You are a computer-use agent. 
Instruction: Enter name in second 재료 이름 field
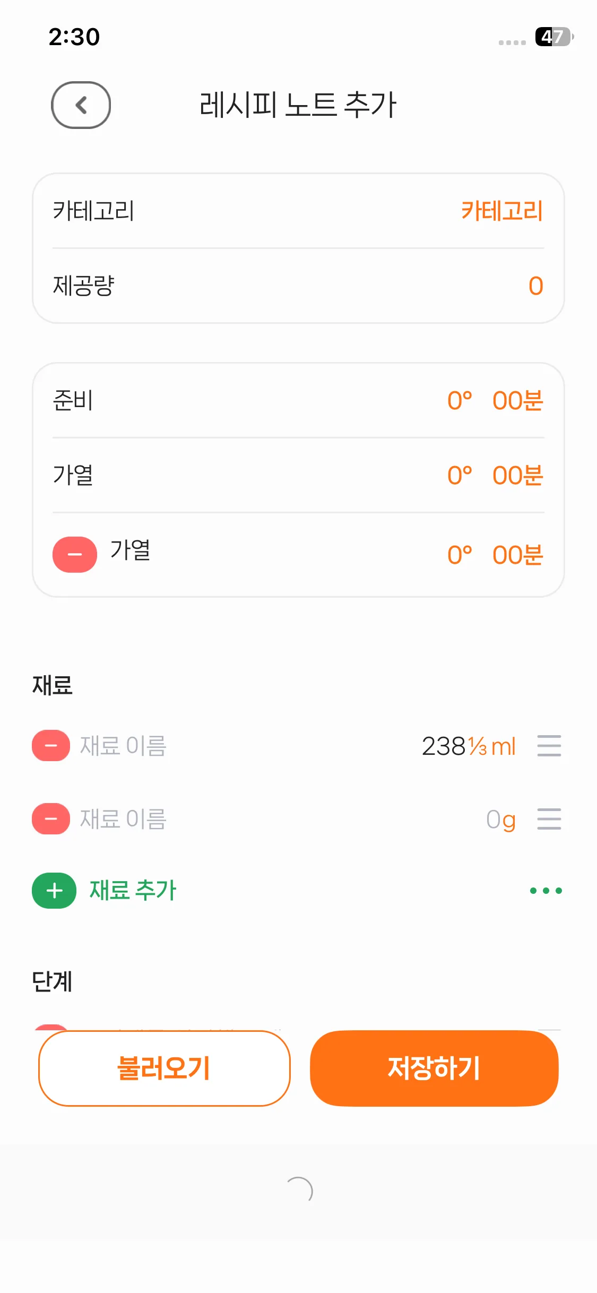(x=123, y=819)
